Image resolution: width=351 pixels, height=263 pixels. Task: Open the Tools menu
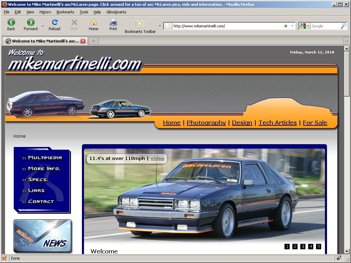point(84,12)
